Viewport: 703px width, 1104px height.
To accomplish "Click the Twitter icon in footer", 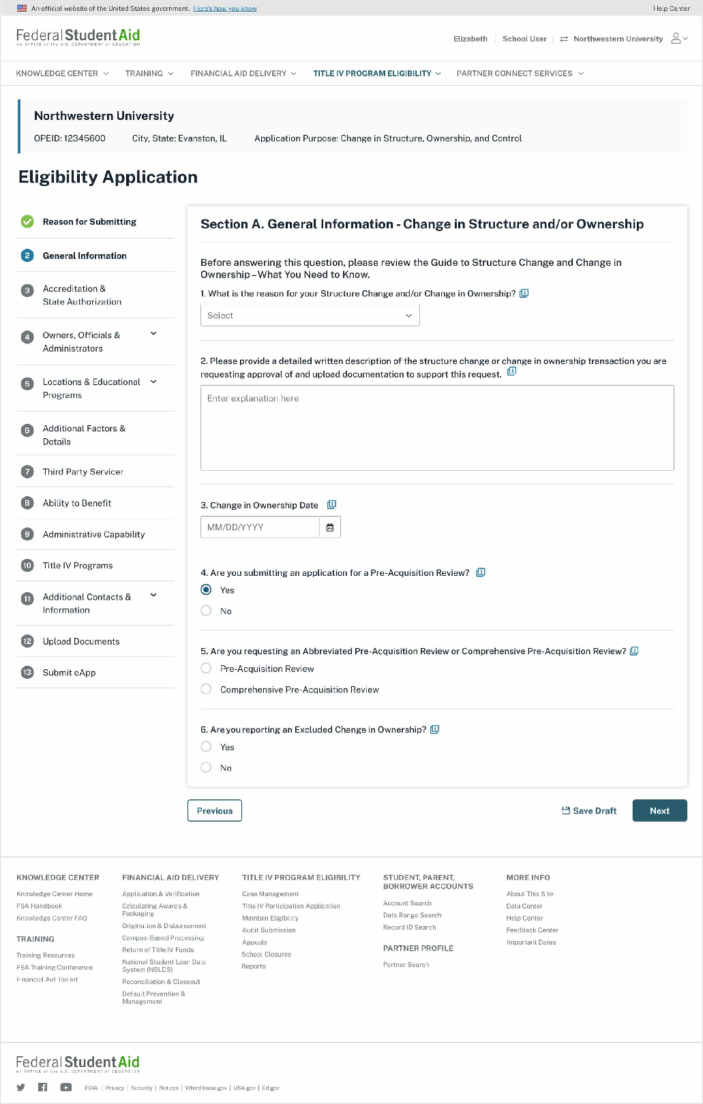I will (x=21, y=1088).
